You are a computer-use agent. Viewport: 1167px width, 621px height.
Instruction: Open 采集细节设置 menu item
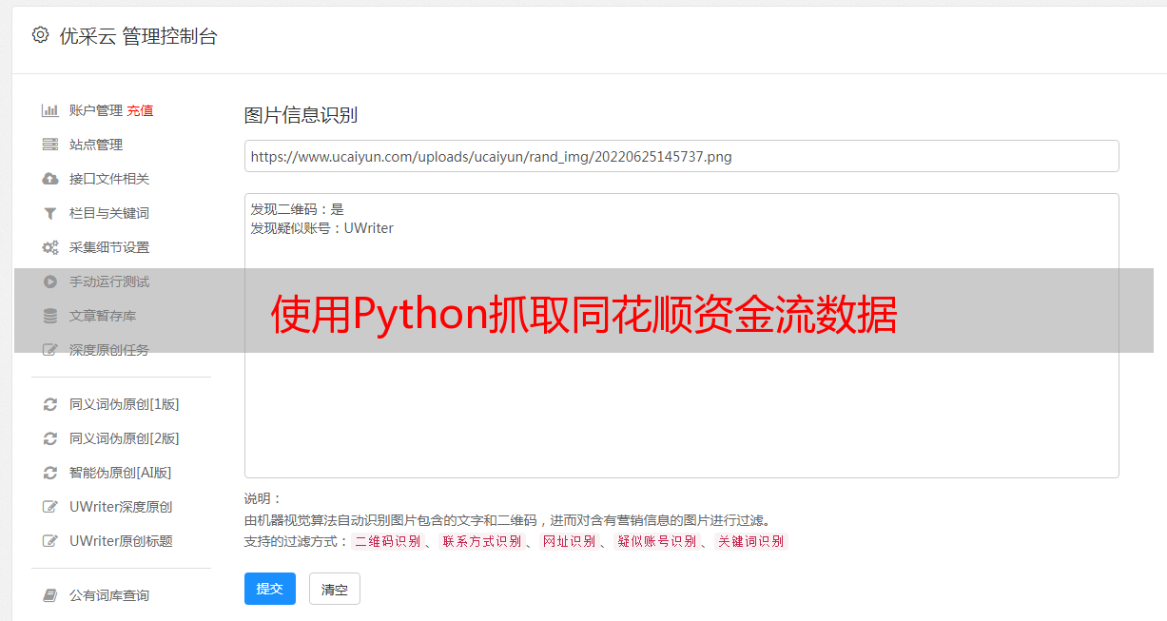[109, 247]
